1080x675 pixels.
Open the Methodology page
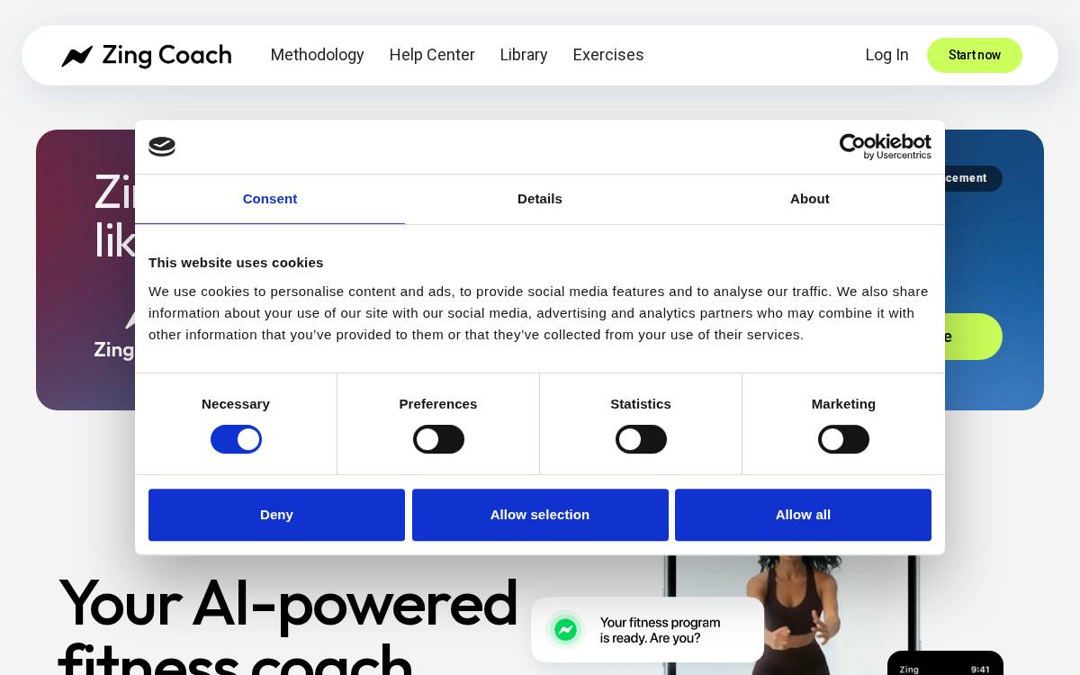(x=317, y=55)
